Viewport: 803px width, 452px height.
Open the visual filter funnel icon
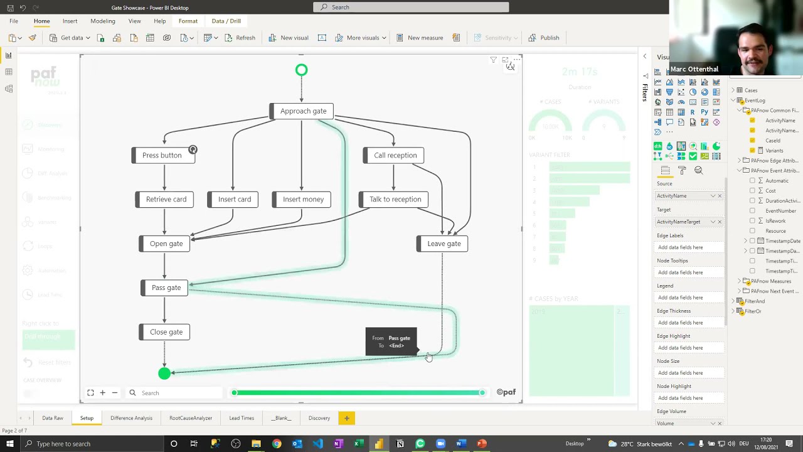tap(493, 60)
